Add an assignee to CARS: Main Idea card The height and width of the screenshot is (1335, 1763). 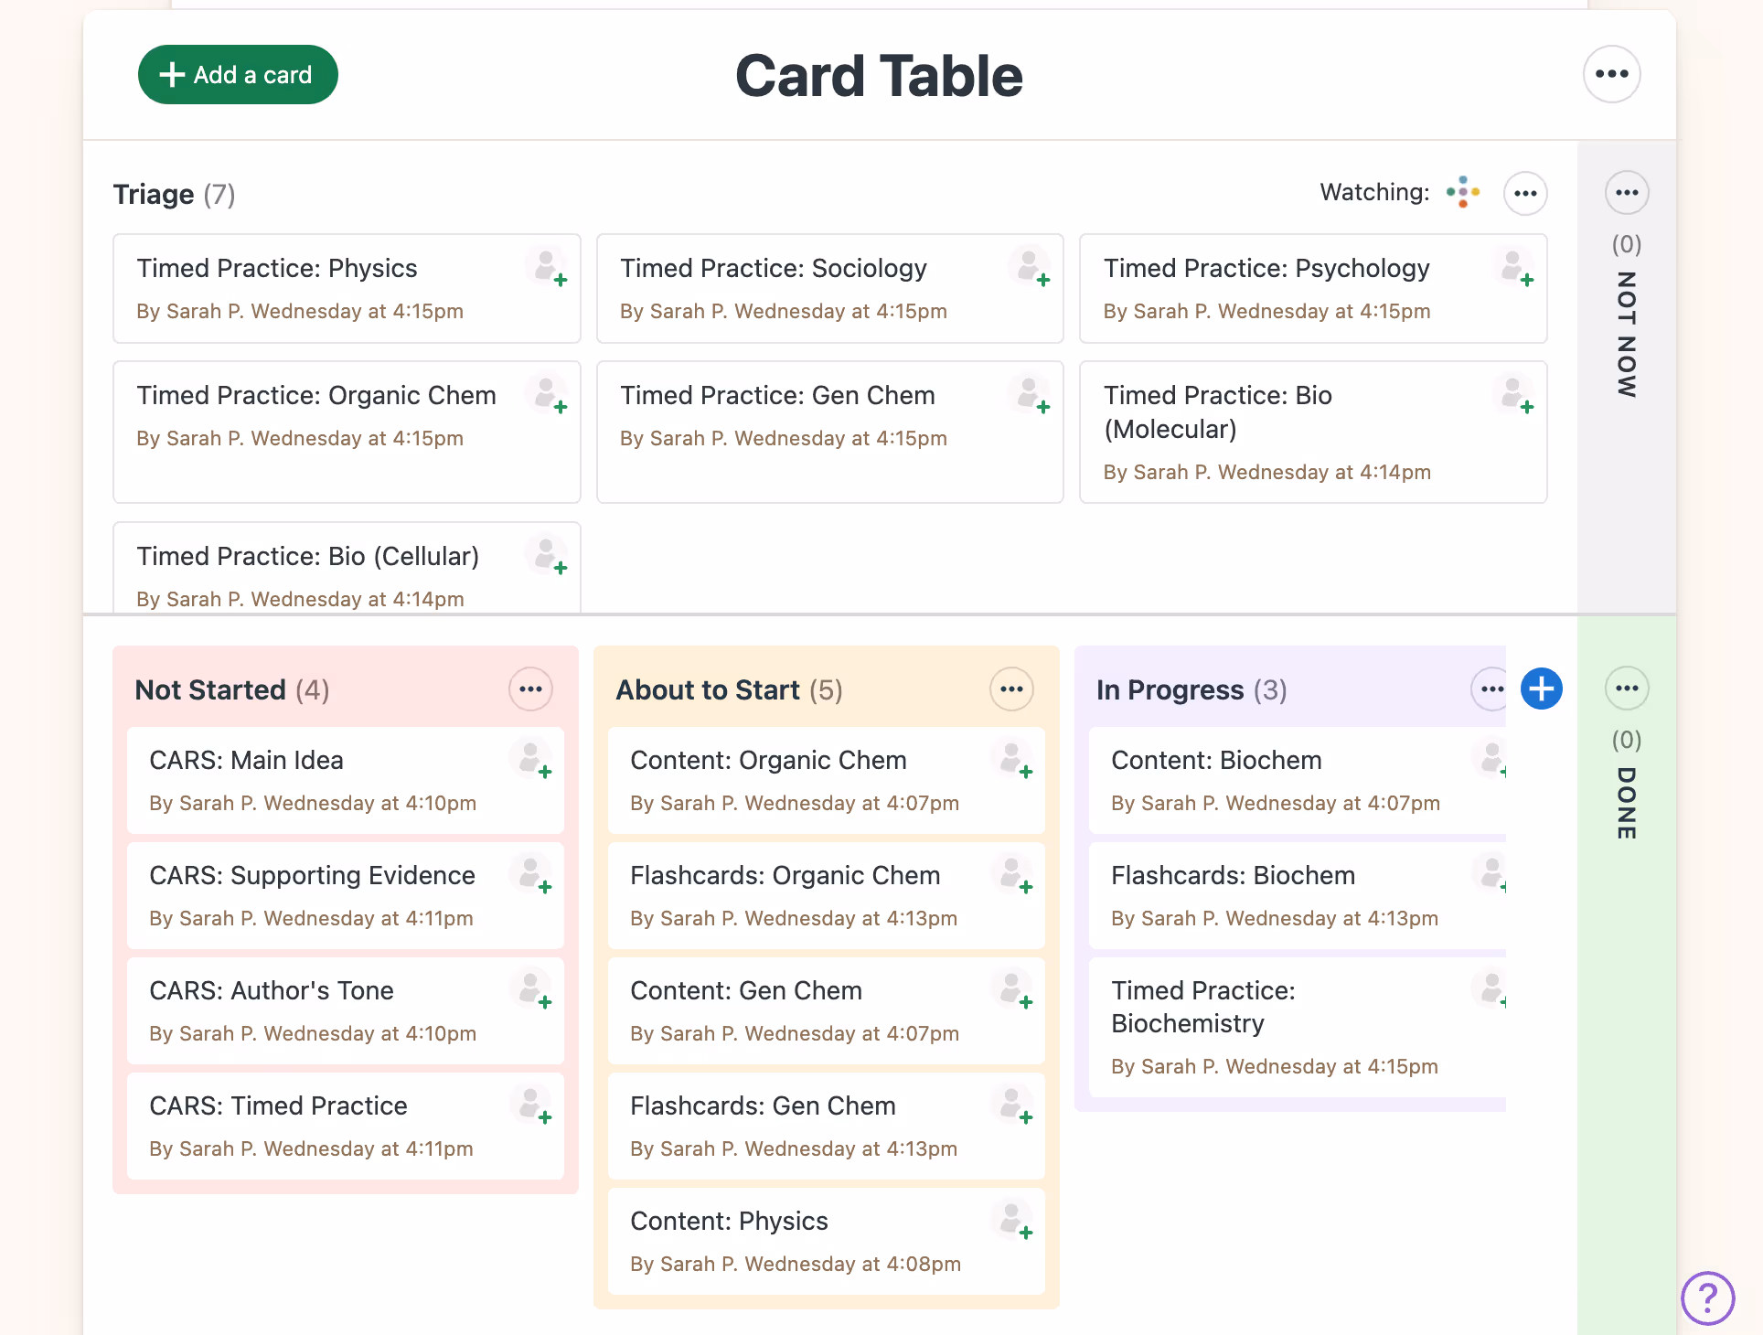click(x=534, y=762)
